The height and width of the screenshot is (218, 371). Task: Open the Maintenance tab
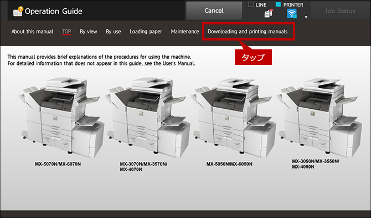coord(185,32)
